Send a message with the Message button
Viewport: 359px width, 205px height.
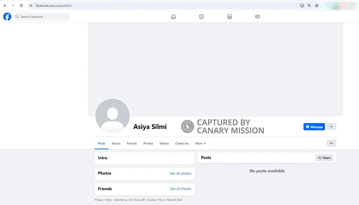(x=314, y=127)
